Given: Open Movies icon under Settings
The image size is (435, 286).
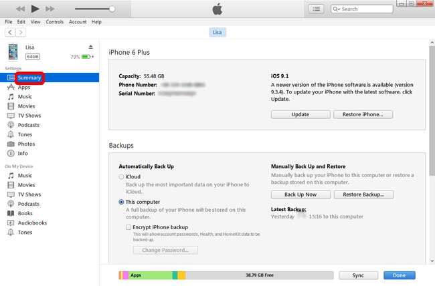Looking at the screenshot, I should (x=11, y=106).
